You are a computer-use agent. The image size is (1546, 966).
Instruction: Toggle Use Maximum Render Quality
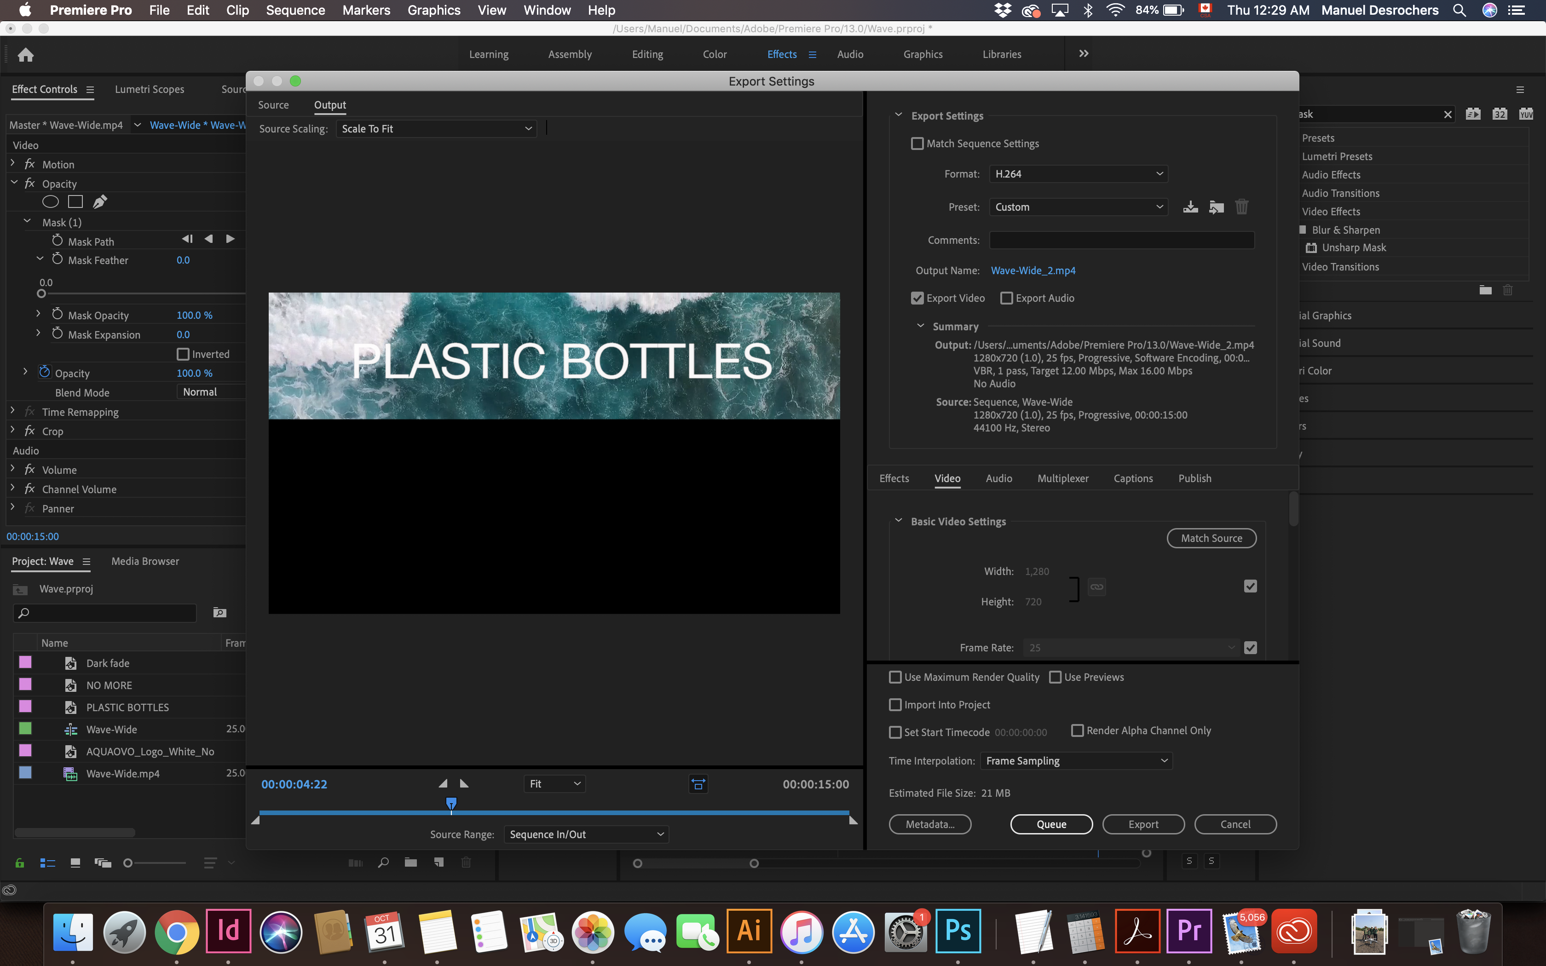[896, 677]
